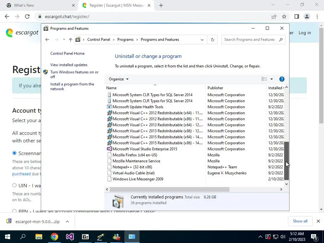
Task: Open Visual Studio from the taskbar
Action: point(70,237)
